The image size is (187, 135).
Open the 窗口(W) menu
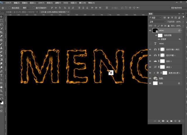pos(82,3)
